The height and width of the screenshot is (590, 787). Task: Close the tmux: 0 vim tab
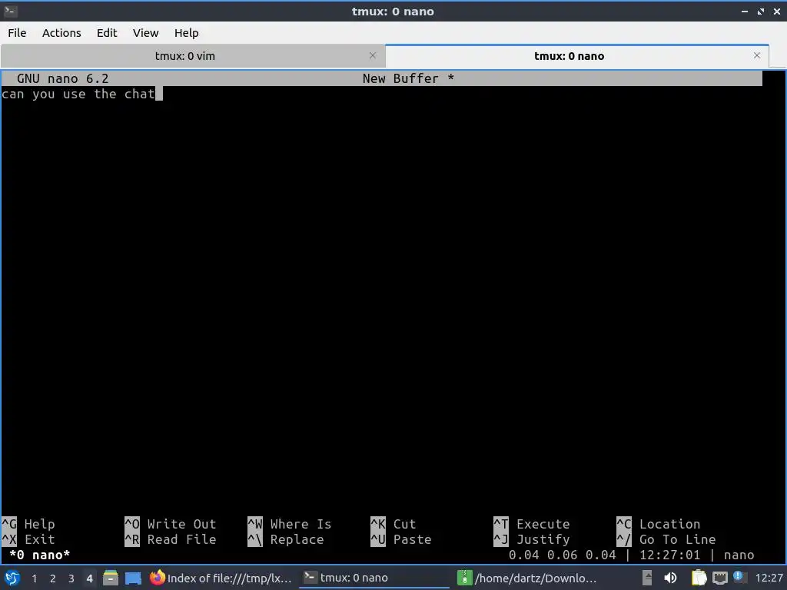coord(373,55)
